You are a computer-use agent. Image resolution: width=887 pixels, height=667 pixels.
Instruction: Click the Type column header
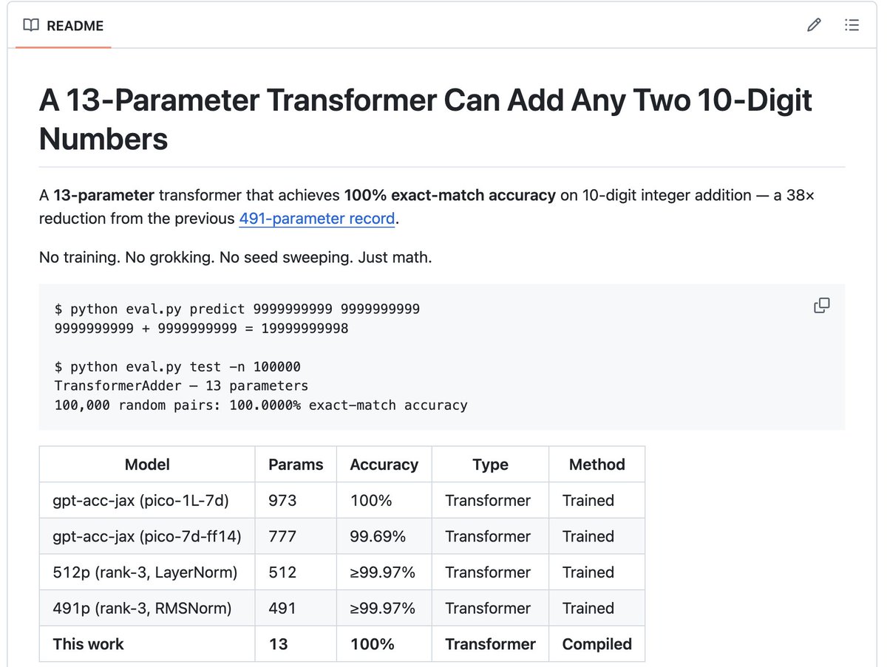click(x=490, y=465)
